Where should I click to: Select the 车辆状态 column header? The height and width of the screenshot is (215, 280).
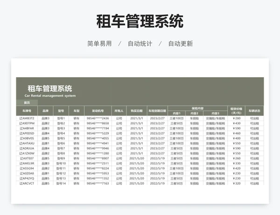click(x=254, y=111)
